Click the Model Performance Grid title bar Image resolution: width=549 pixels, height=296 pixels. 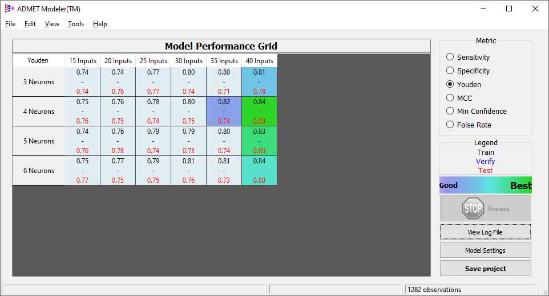[x=221, y=46]
